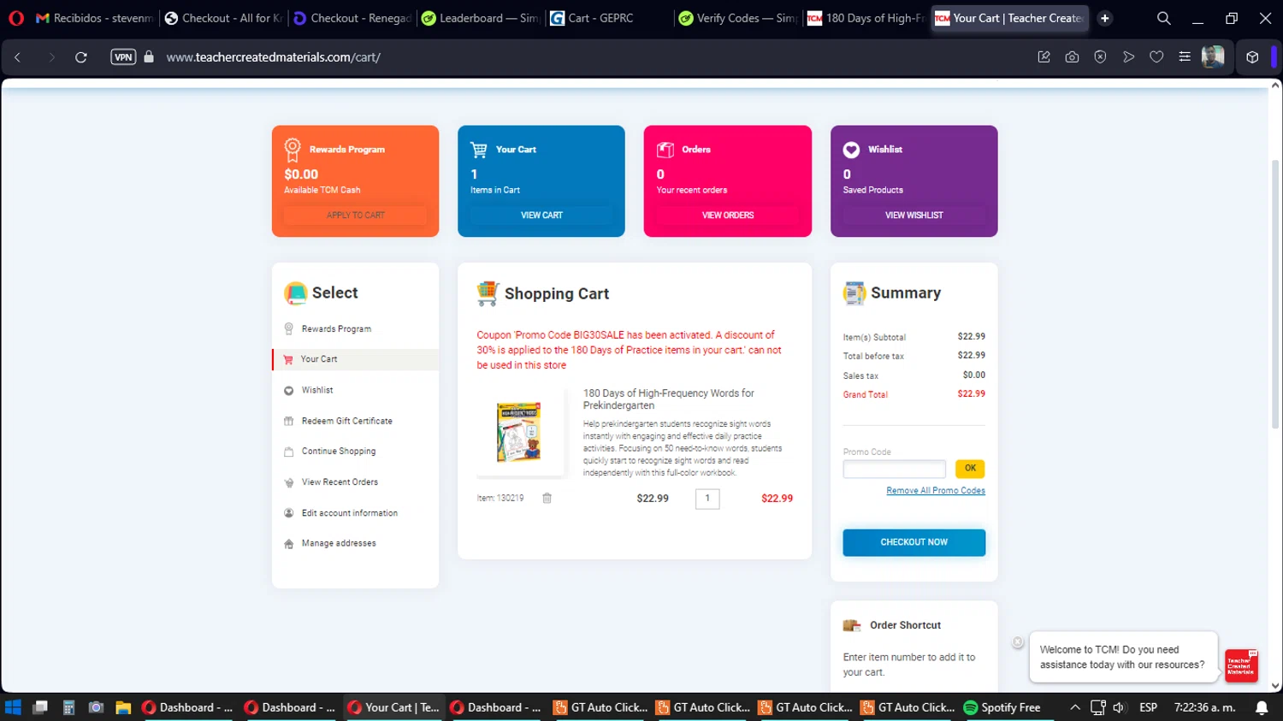Viewport: 1283px width, 721px height.
Task: Open 180 Days of High-Frequency Words product title
Action: pyautogui.click(x=669, y=399)
